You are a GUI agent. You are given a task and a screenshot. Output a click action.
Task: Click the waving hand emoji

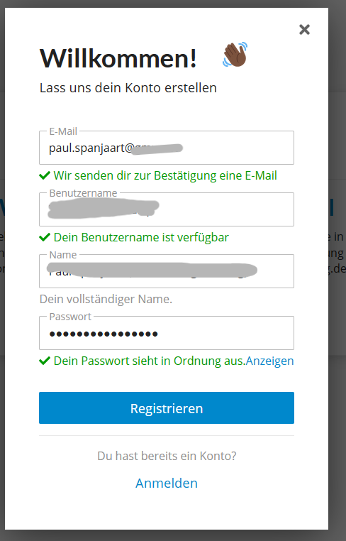click(x=235, y=55)
